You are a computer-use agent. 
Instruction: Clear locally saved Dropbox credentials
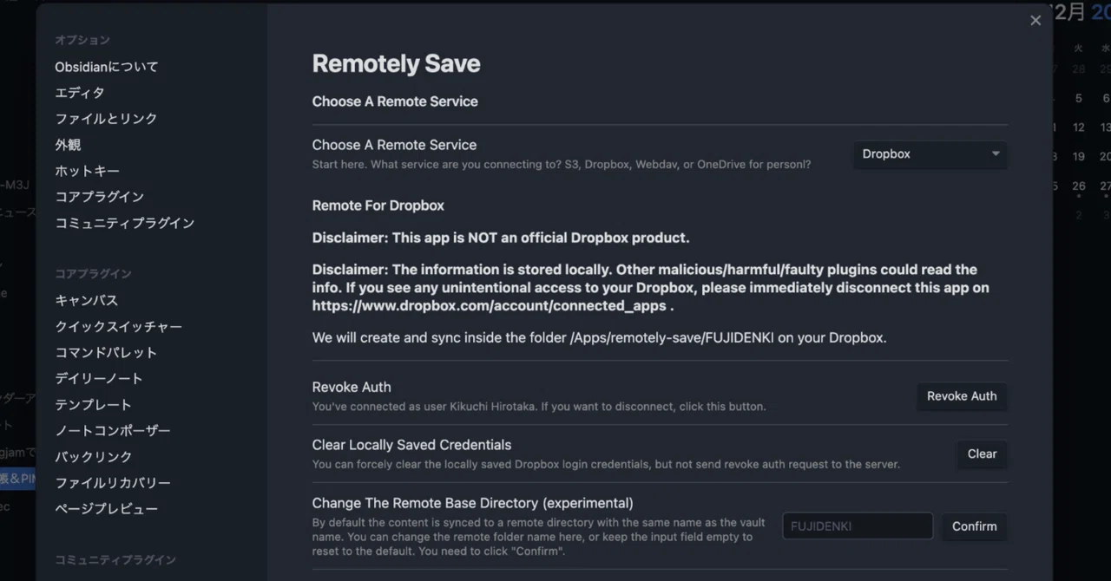(982, 454)
